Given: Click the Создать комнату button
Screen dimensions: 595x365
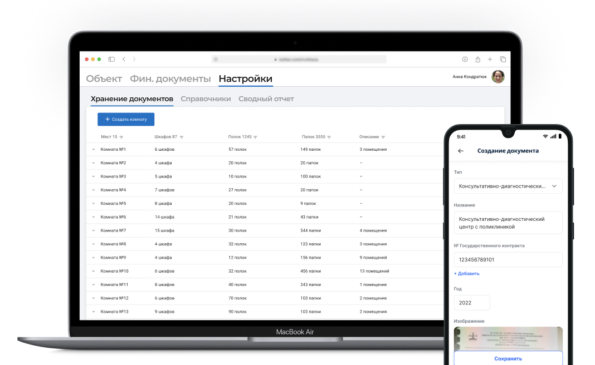Looking at the screenshot, I should (126, 119).
